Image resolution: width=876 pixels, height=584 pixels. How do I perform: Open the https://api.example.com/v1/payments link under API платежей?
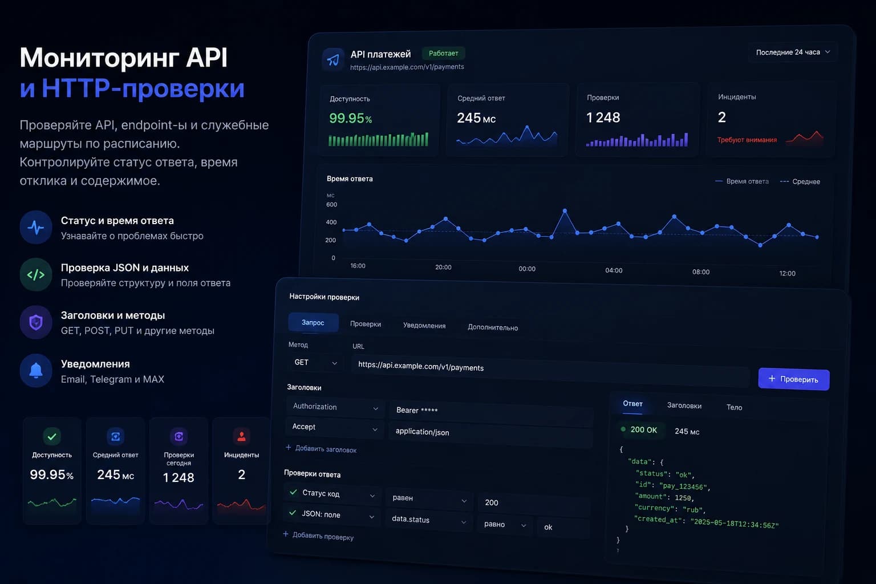pos(407,67)
